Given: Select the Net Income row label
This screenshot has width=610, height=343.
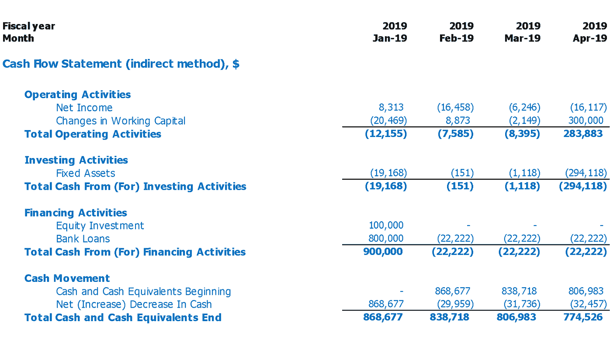Looking at the screenshot, I should coord(84,108).
